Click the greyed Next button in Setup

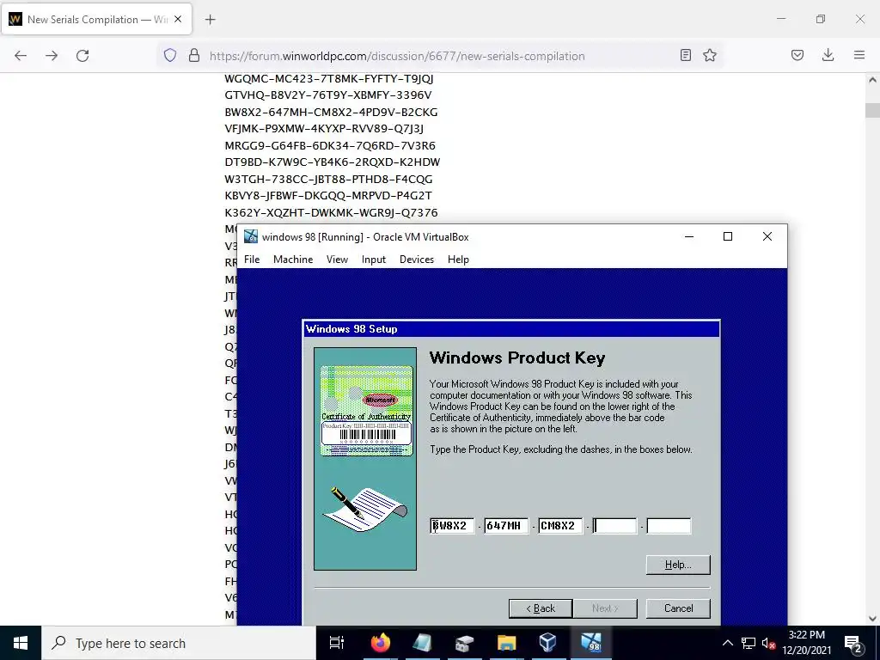[x=605, y=608]
